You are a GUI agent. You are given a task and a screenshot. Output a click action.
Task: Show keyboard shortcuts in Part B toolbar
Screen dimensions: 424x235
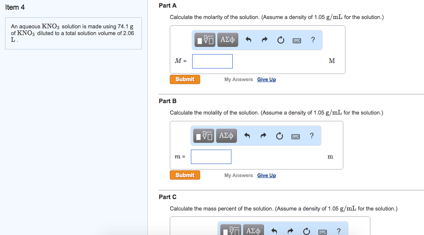[x=296, y=136]
